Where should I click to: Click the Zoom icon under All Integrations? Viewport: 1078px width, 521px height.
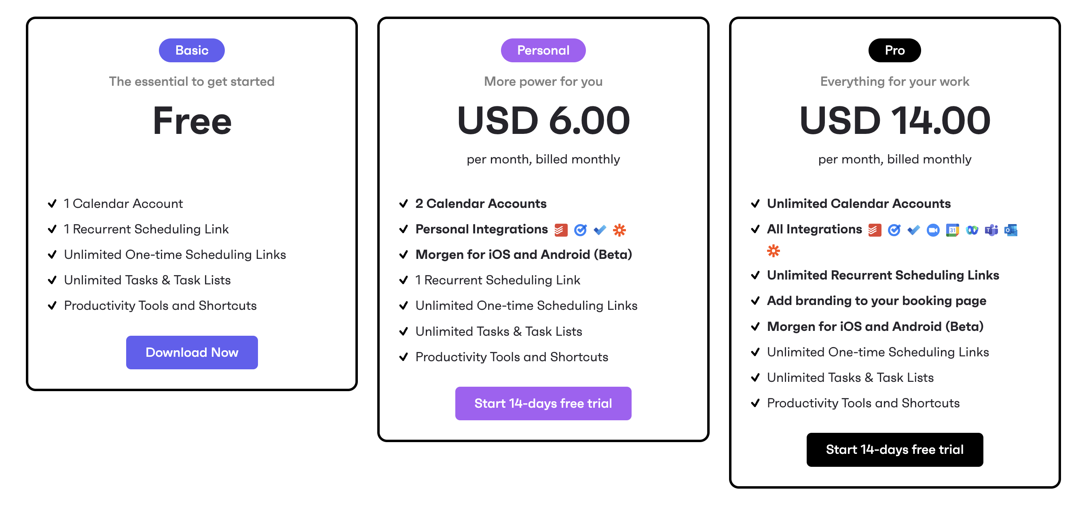(933, 230)
